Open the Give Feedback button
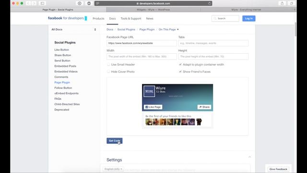The image size is (307, 173). pos(278,169)
